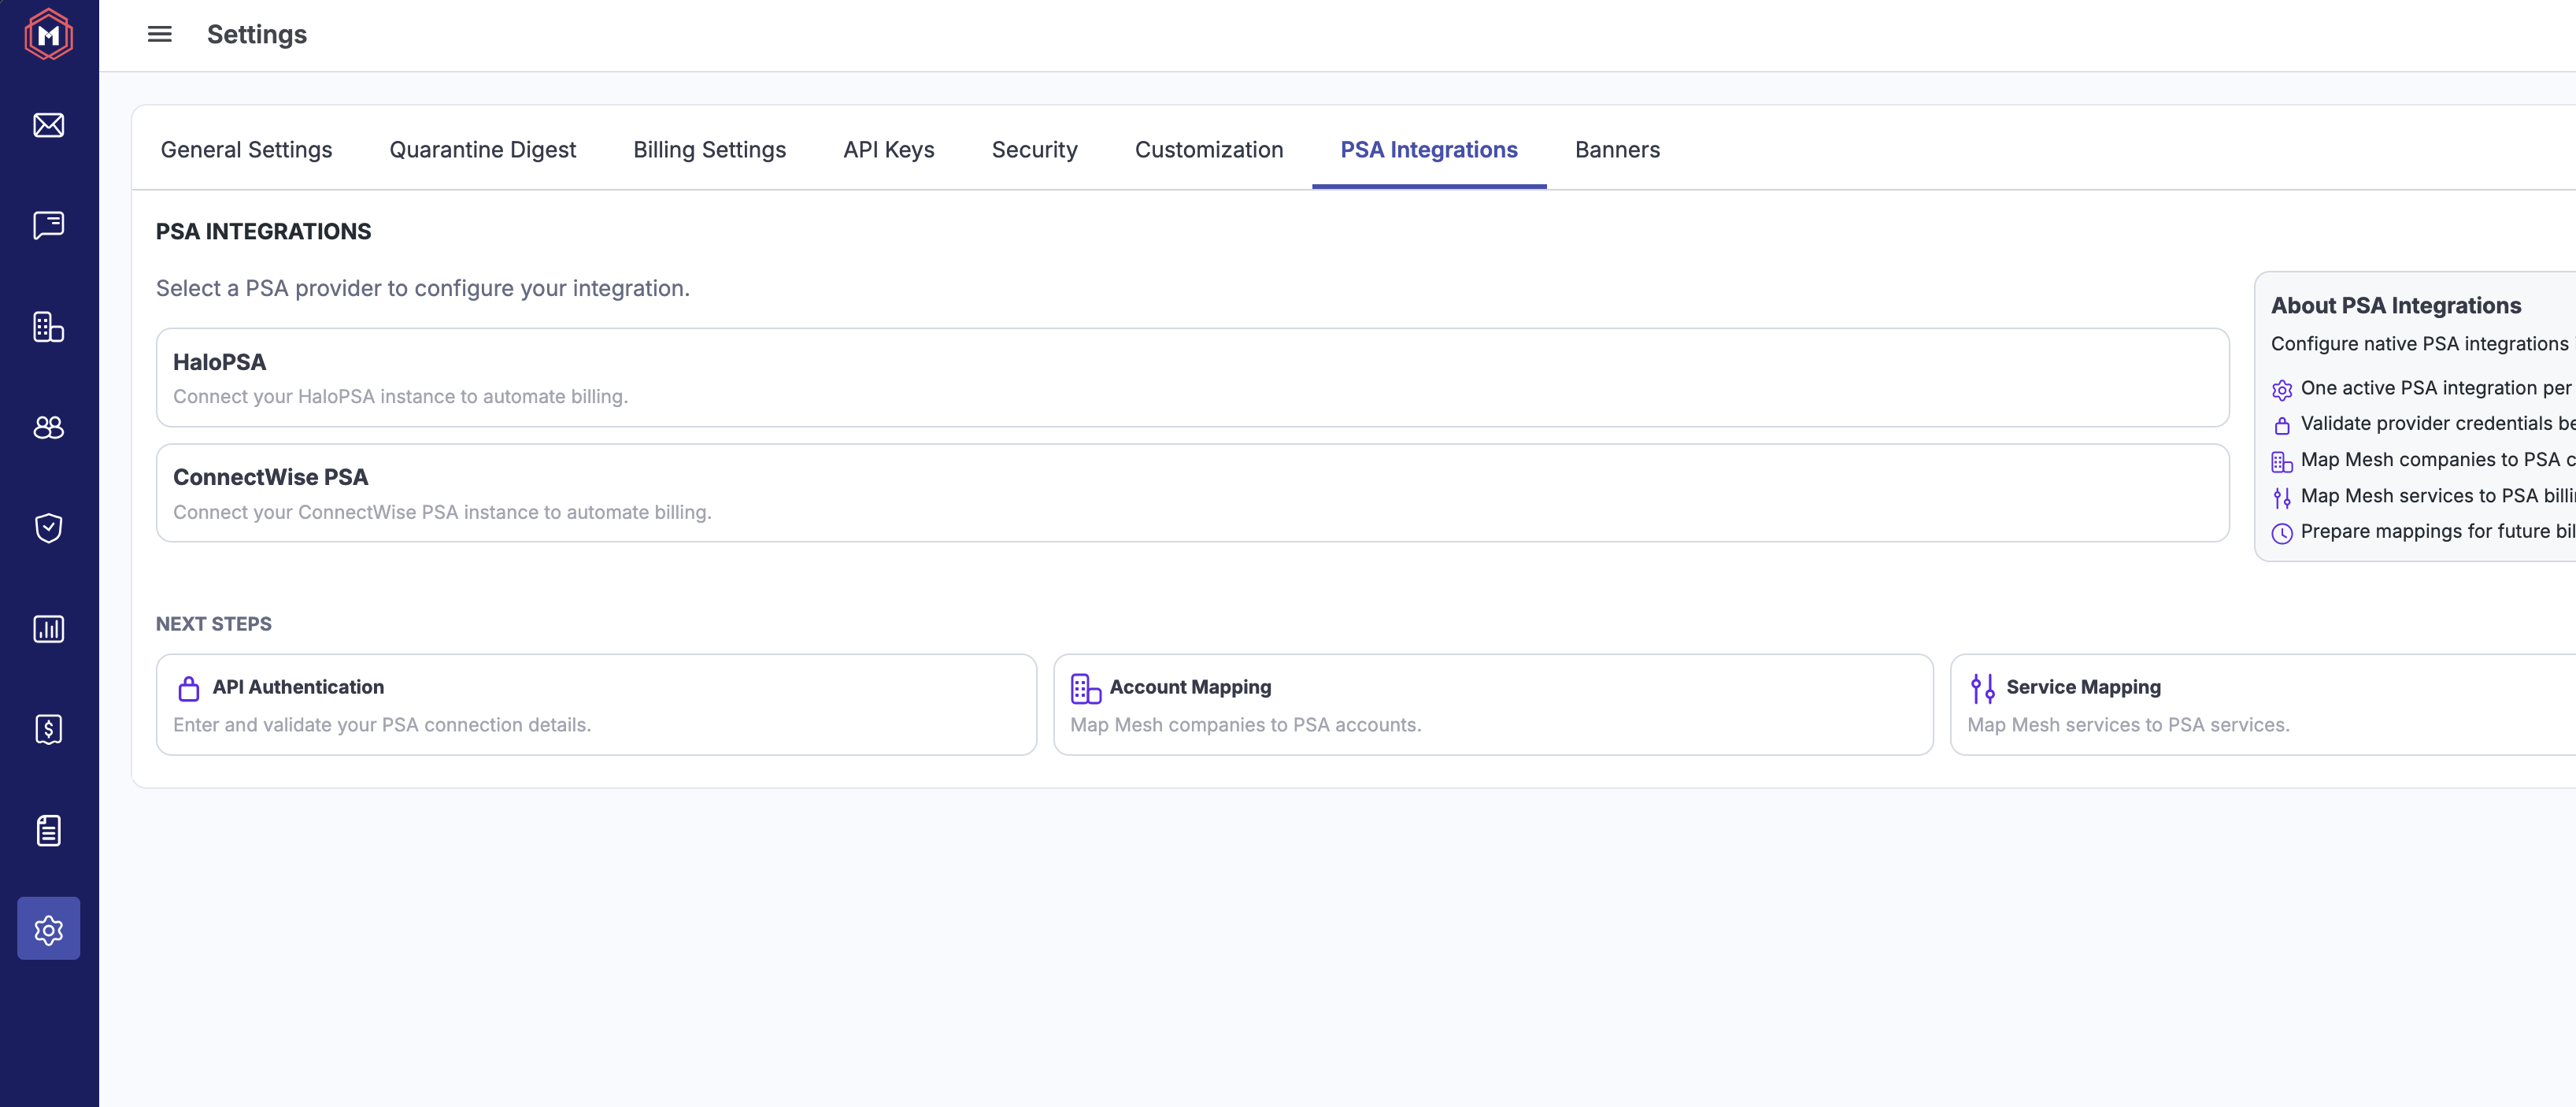This screenshot has height=1107, width=2576.
Task: Click the Settings page title
Action: (x=257, y=34)
